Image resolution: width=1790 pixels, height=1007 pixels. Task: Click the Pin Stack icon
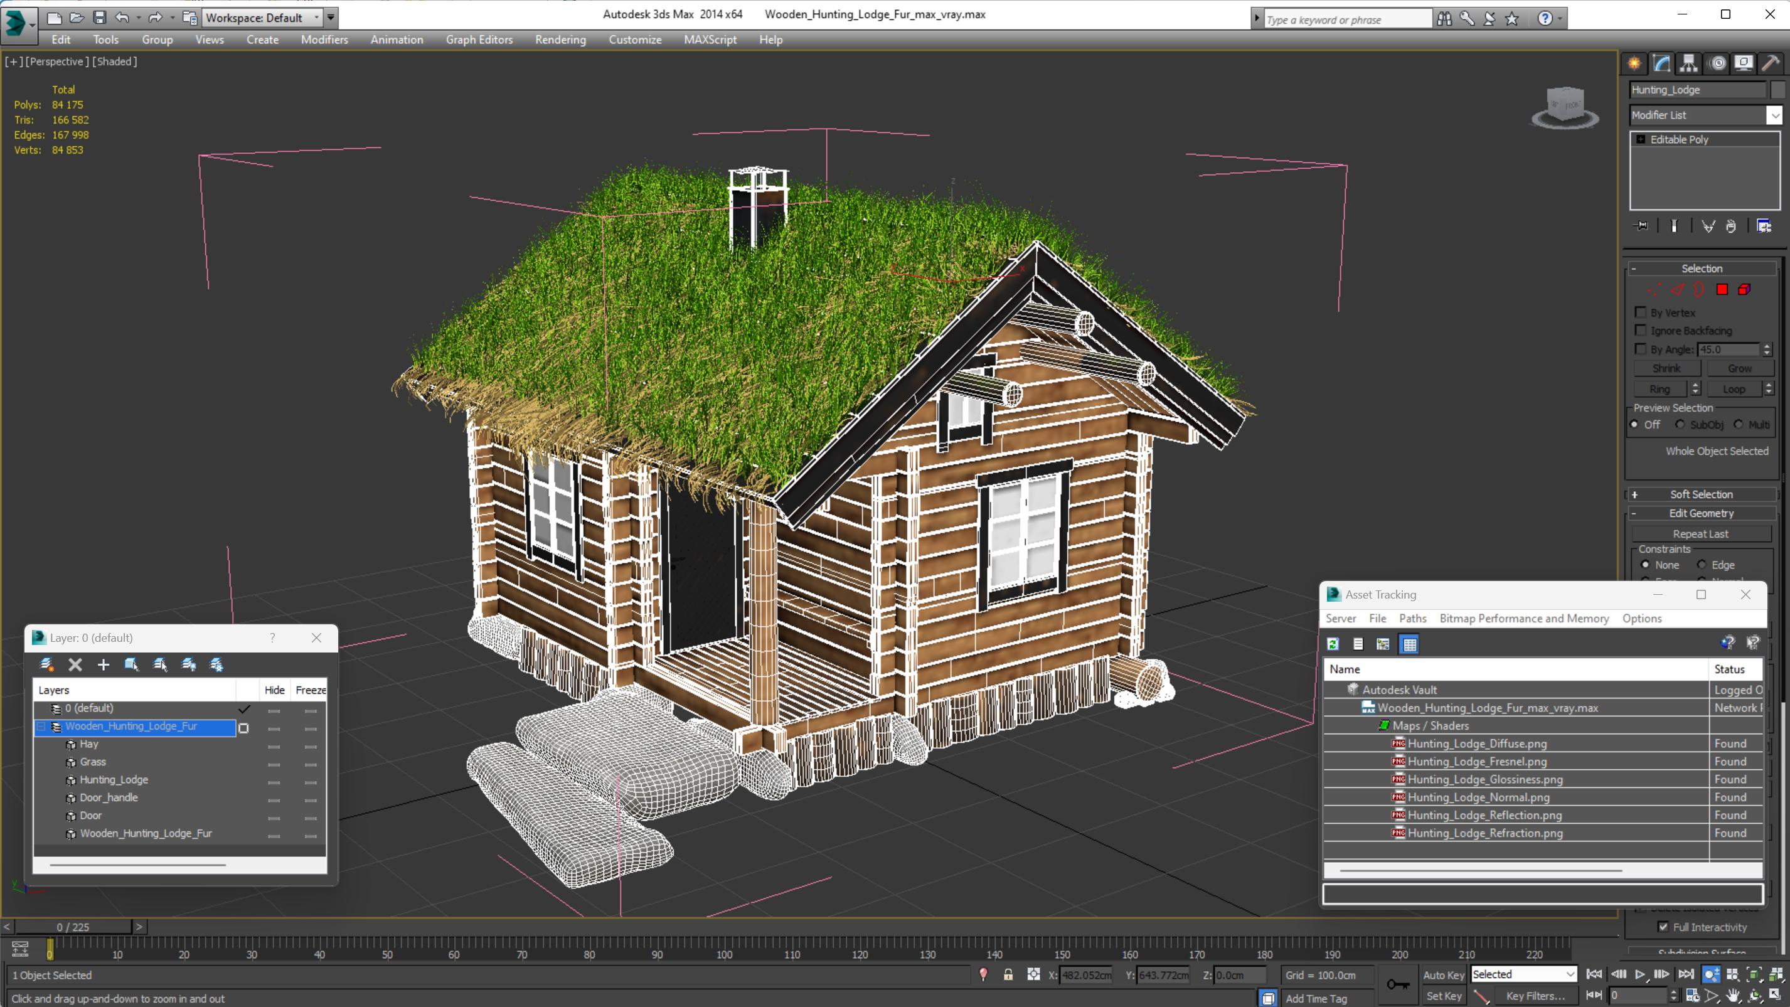1641,226
